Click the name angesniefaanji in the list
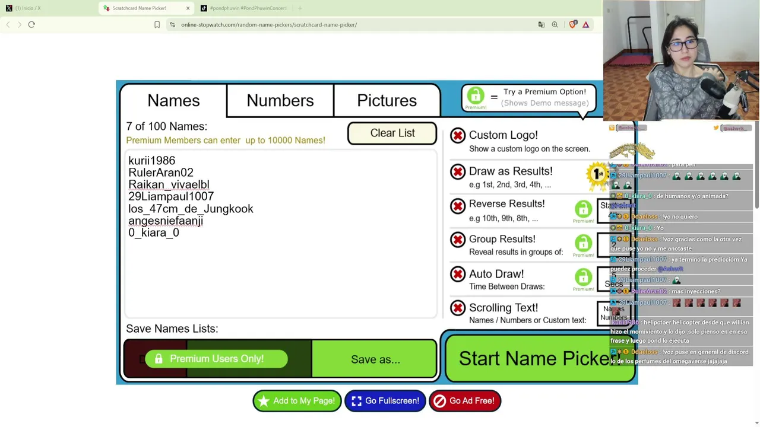 coord(166,221)
